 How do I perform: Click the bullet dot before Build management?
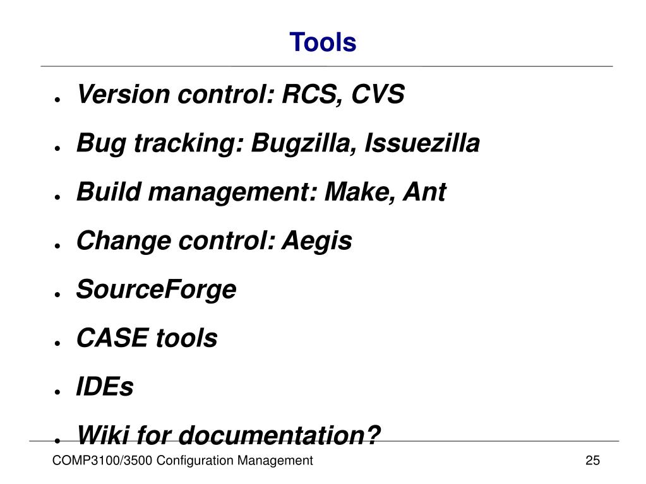[57, 197]
